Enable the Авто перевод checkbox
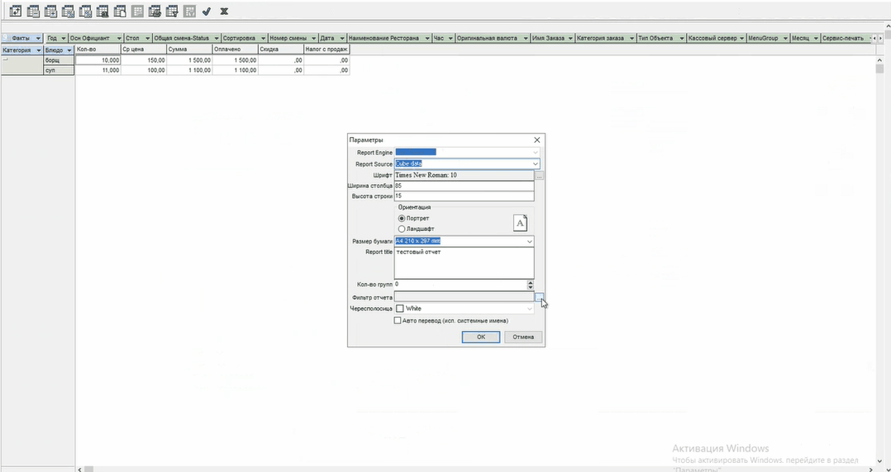This screenshot has height=472, width=891. (x=398, y=320)
